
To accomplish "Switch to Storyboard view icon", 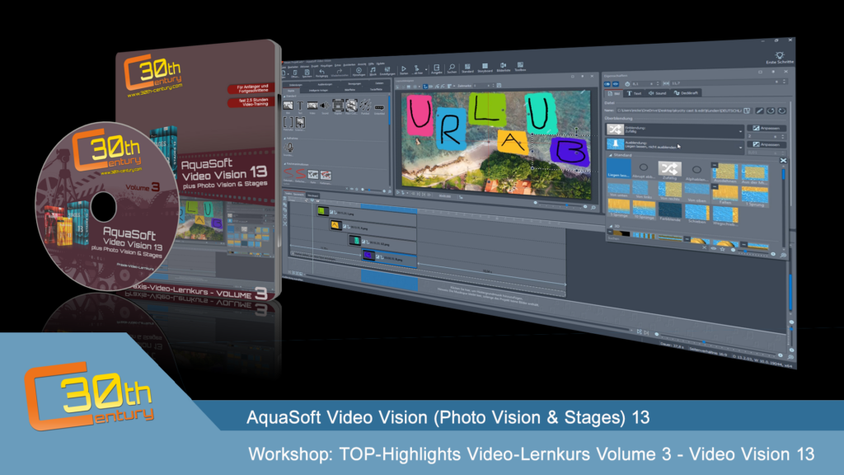I will point(485,66).
